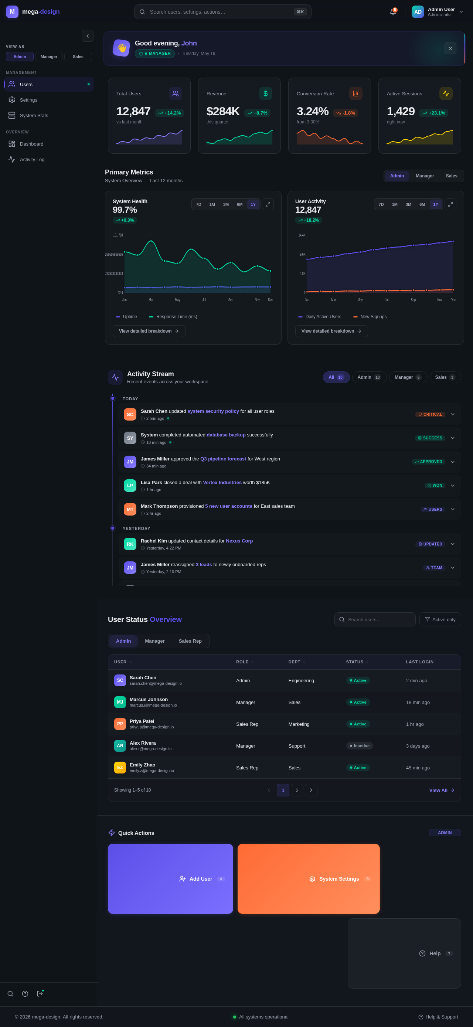The height and width of the screenshot is (1027, 473).
Task: Click the help icon at sidebar bottom
Action: click(25, 993)
